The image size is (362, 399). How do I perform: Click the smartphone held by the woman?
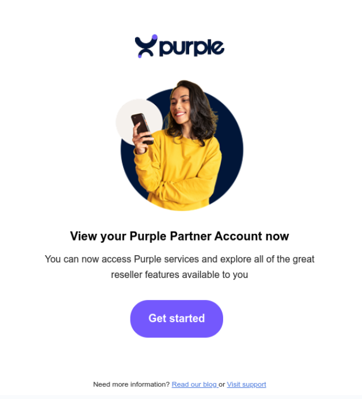tap(142, 128)
